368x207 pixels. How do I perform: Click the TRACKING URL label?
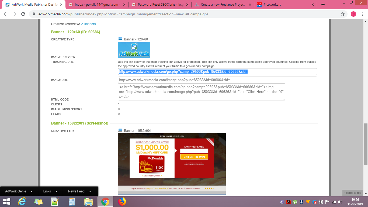(x=62, y=62)
